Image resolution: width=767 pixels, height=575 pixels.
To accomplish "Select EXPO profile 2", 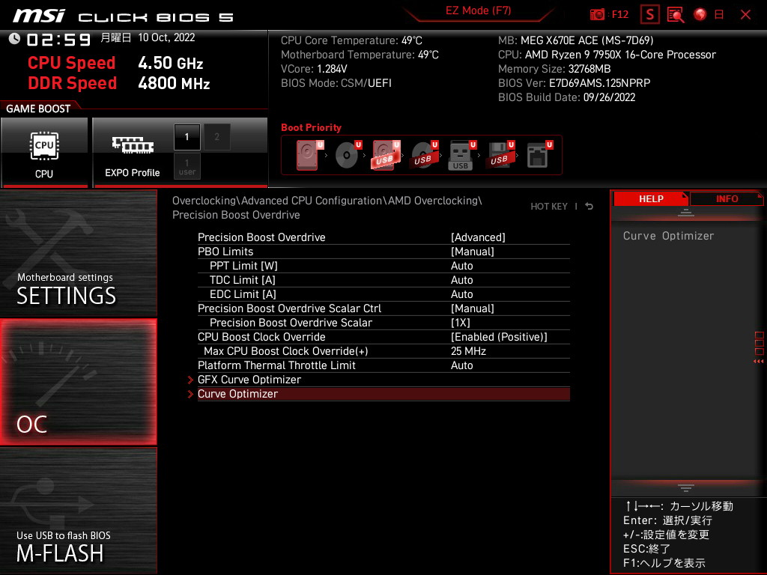I will pyautogui.click(x=216, y=137).
